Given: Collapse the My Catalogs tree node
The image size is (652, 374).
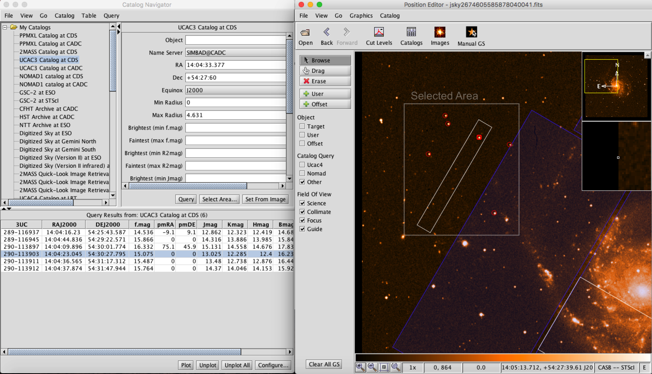Looking at the screenshot, I should pyautogui.click(x=5, y=27).
